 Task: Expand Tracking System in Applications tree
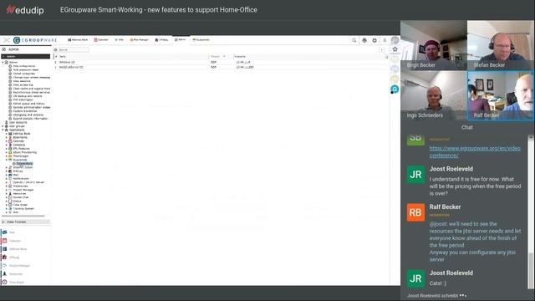point(7,208)
